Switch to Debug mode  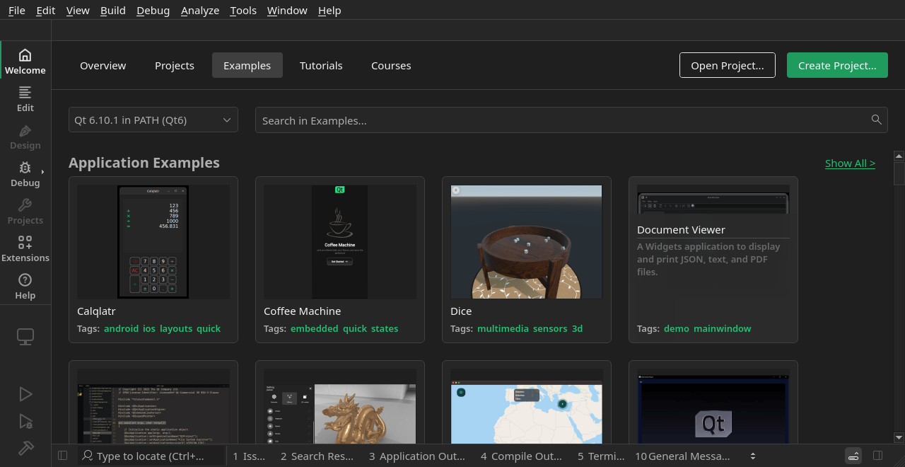pos(25,173)
